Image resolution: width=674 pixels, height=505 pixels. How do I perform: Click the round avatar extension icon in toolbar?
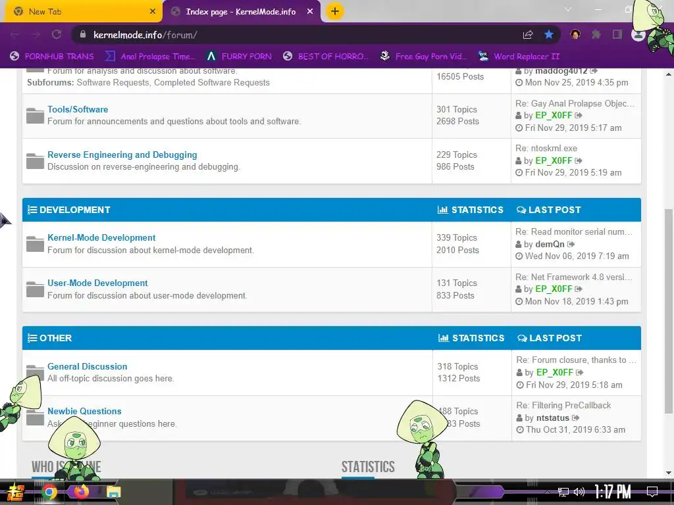coord(575,34)
